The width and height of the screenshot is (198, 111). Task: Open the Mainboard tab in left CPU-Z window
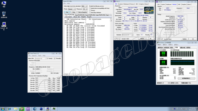coord(126,4)
